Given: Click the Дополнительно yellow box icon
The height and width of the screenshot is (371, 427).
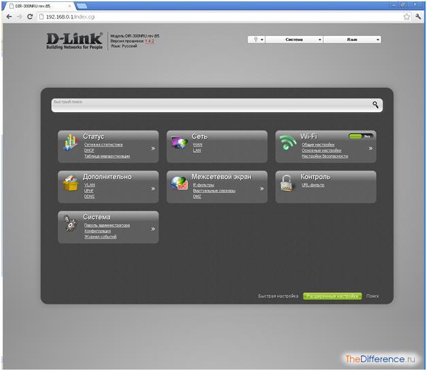Looking at the screenshot, I should (x=70, y=183).
